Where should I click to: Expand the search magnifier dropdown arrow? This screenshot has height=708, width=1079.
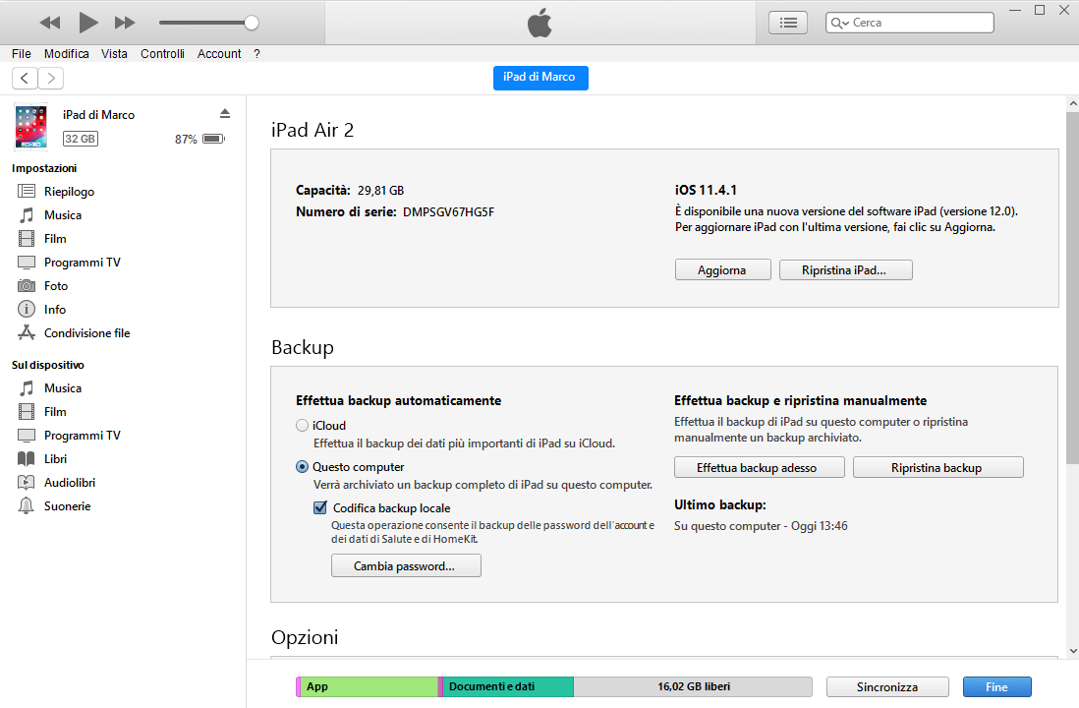pos(840,23)
